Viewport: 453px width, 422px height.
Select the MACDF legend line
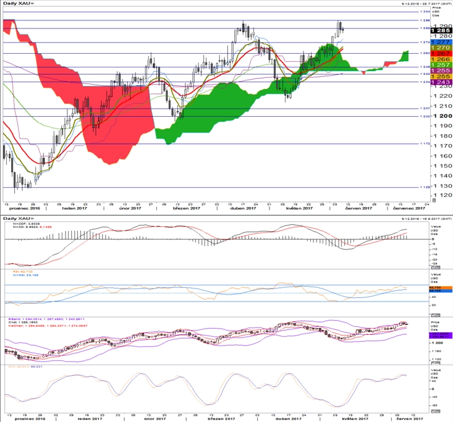27,224
